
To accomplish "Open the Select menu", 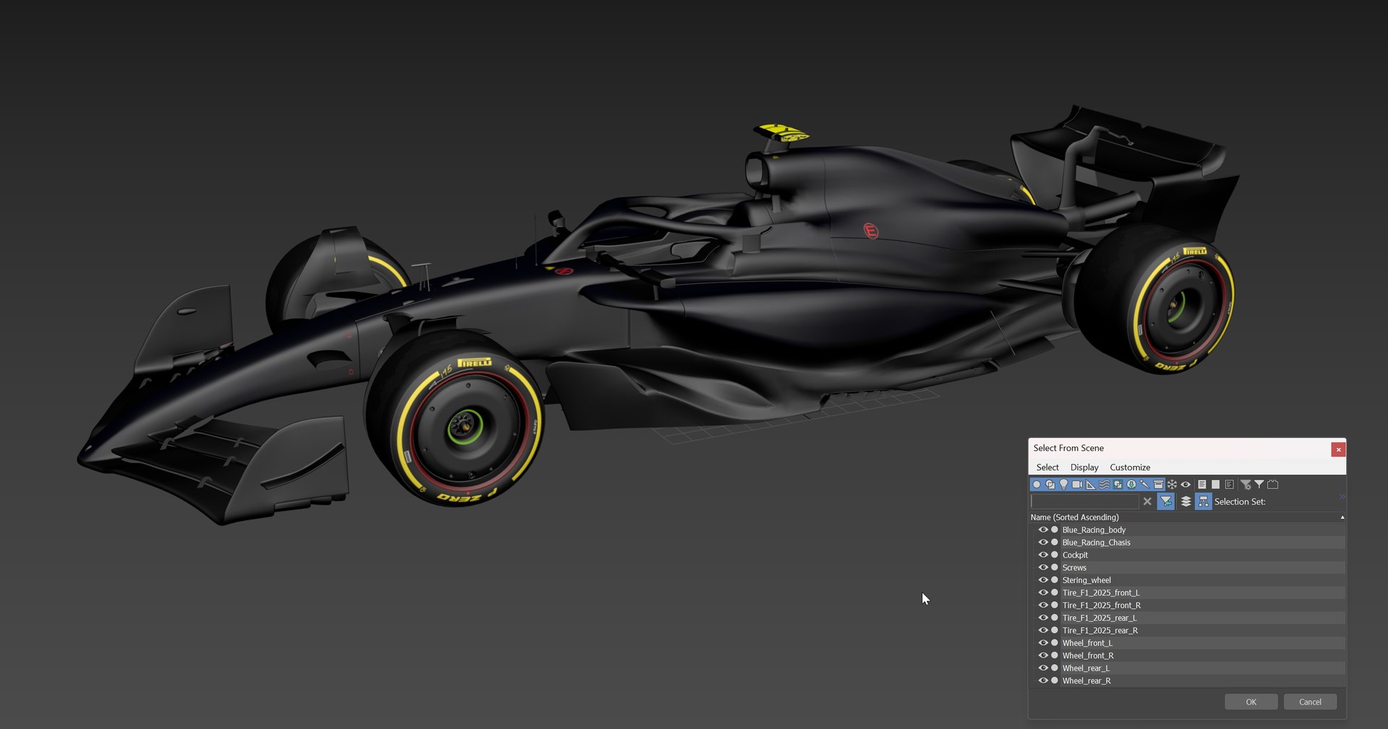I will click(1047, 467).
